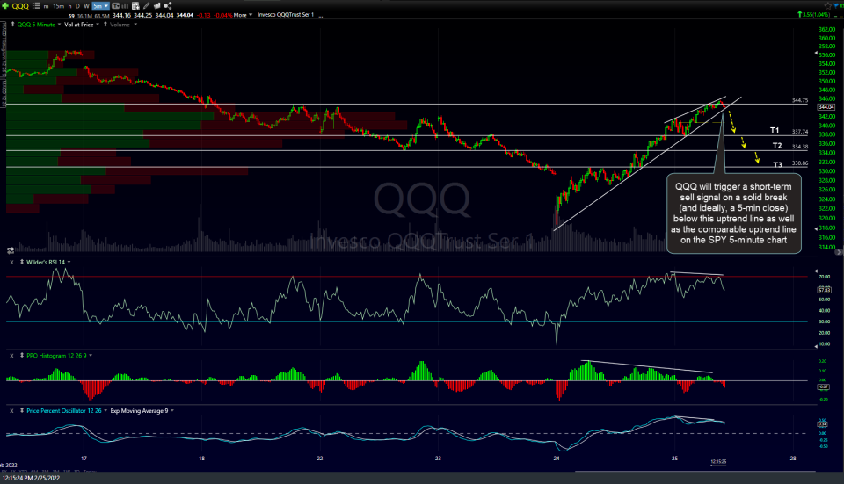This screenshot has height=484, width=844.
Task: Open the chart templates icon
Action: [x=157, y=6]
